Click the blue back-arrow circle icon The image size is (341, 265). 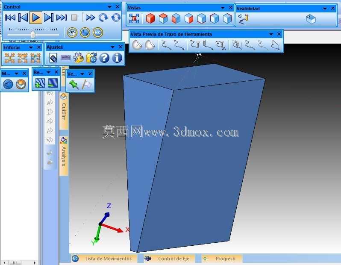coord(8,84)
